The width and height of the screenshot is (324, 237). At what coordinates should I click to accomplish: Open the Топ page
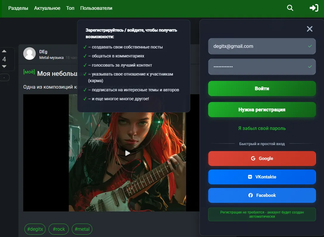click(70, 8)
